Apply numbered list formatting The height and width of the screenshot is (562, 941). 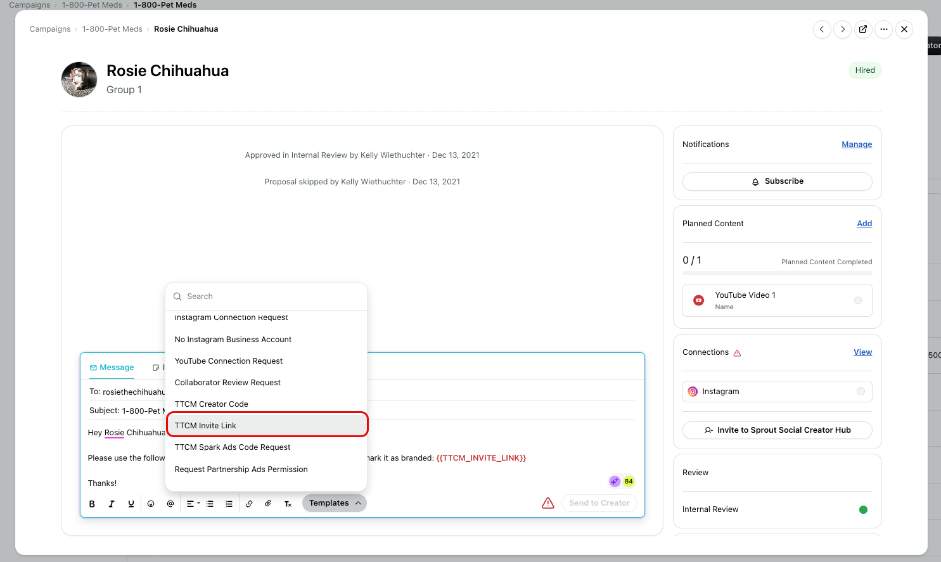point(229,504)
